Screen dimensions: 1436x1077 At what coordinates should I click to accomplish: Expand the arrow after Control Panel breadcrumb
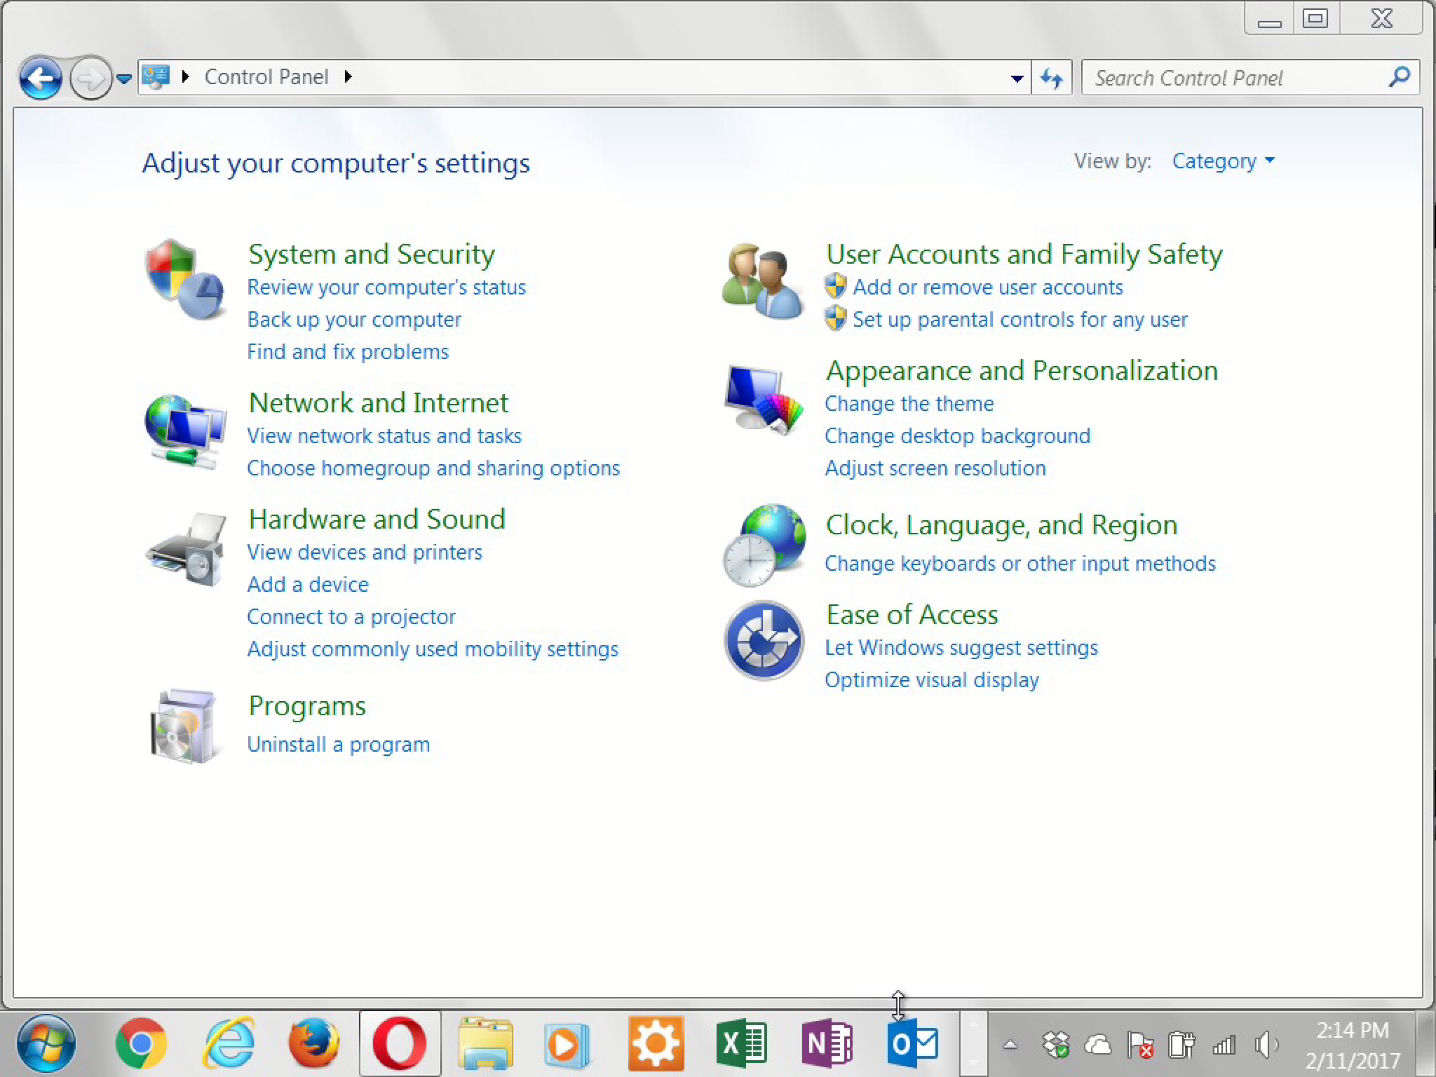[348, 76]
